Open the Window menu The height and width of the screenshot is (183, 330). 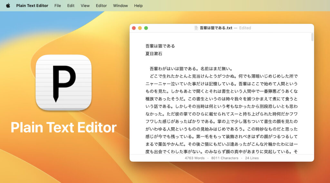coord(121,6)
